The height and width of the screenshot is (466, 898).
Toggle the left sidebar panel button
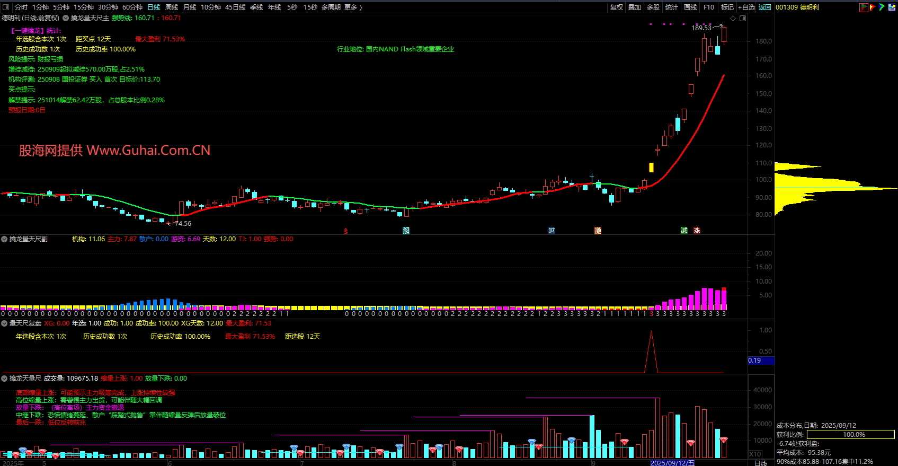6,7
